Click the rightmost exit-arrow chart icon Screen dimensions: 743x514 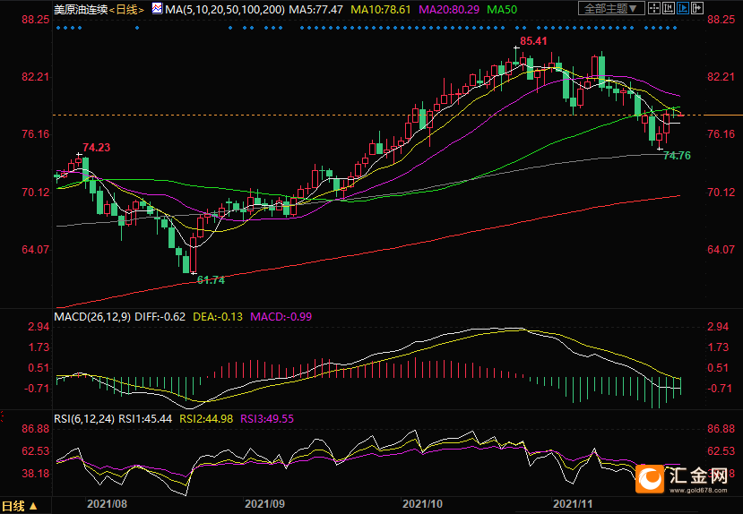pos(697,8)
